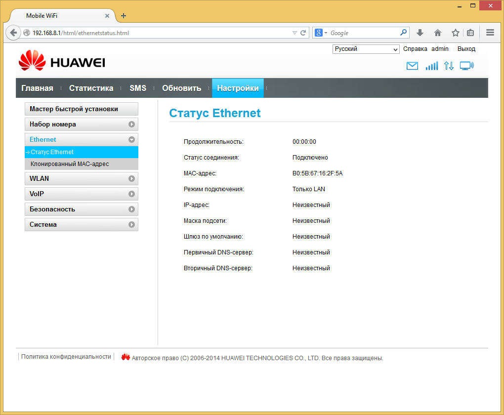Expand the WLAN section
This screenshot has width=504, height=415.
(82, 179)
